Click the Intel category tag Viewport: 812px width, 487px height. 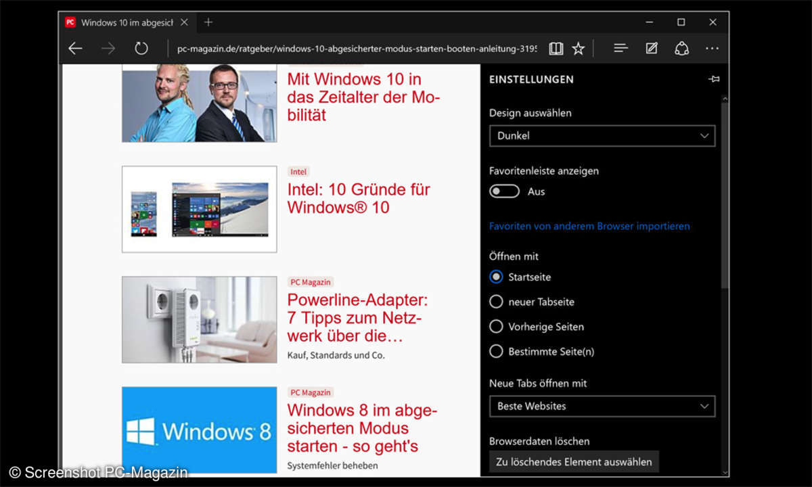pyautogui.click(x=298, y=172)
